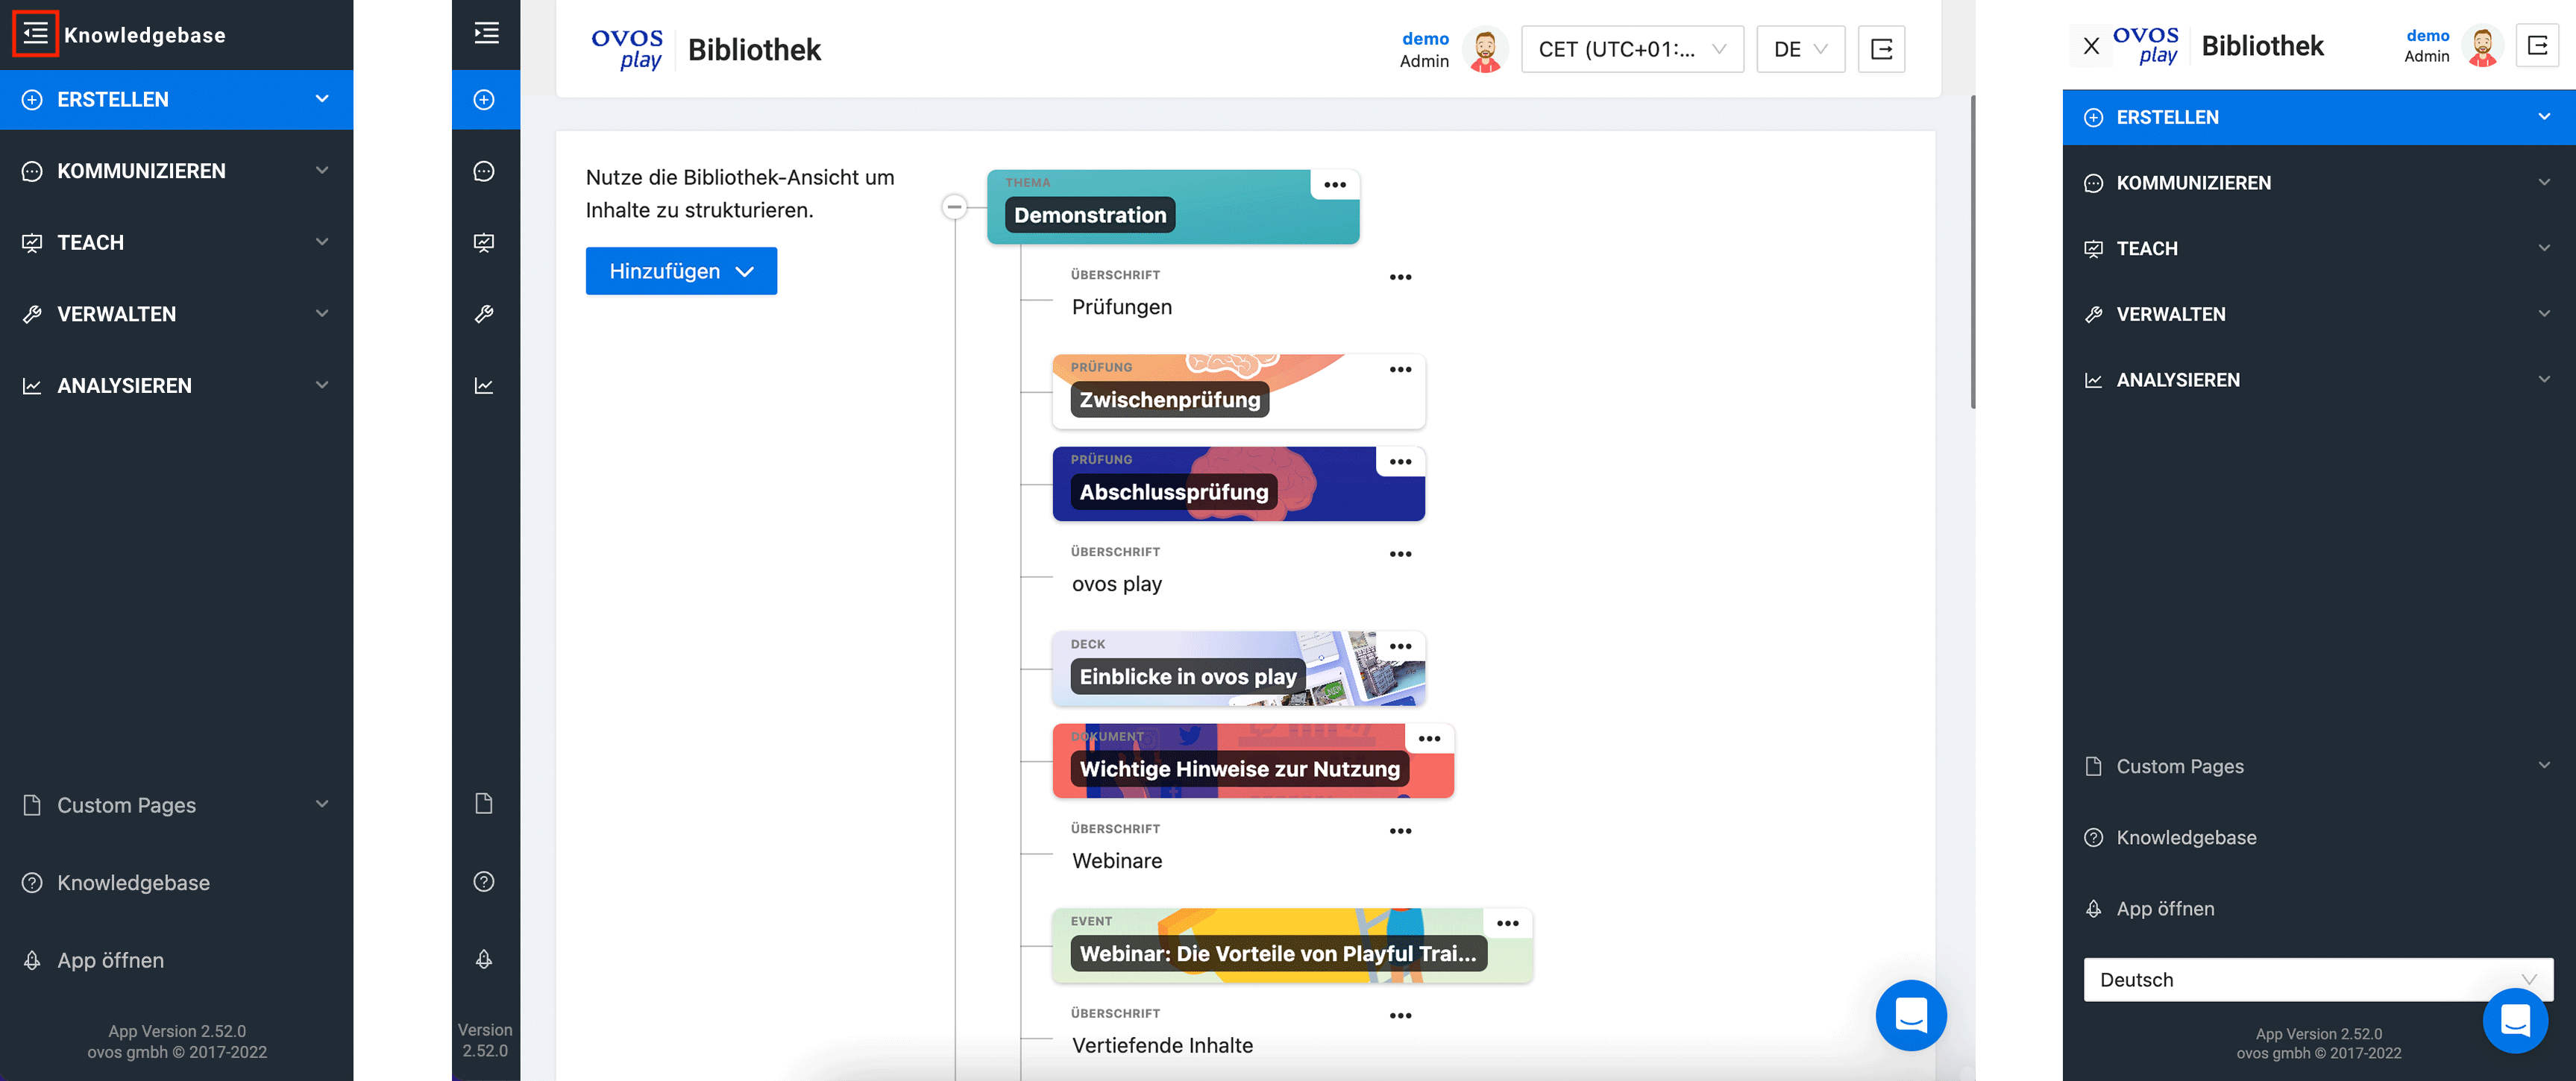The image size is (2576, 1081).
Task: Click the Knowledgebase help icon
Action: pos(30,882)
